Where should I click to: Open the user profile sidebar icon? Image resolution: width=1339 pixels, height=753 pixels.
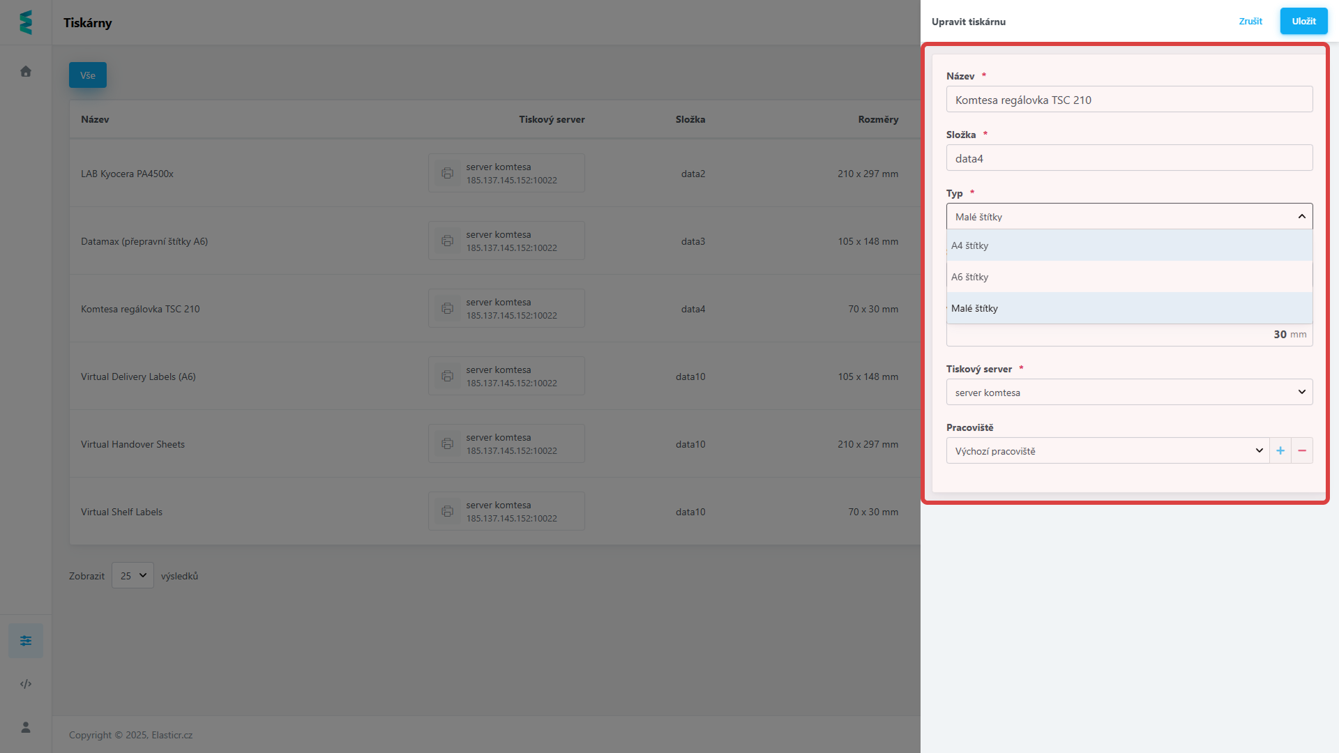(26, 727)
